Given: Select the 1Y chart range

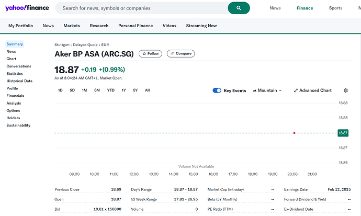Looking at the screenshot, I should point(124,90).
